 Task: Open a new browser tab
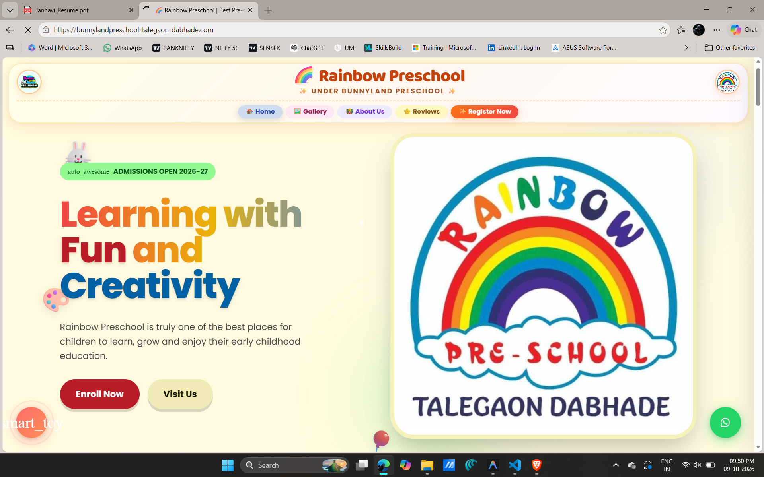pyautogui.click(x=268, y=10)
